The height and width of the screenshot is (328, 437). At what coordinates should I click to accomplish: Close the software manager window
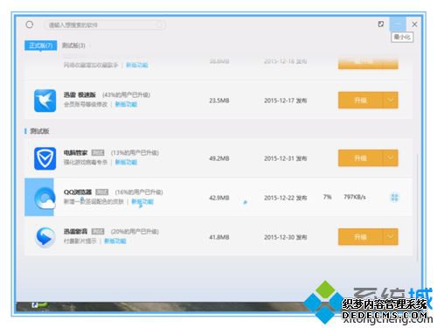click(x=414, y=24)
